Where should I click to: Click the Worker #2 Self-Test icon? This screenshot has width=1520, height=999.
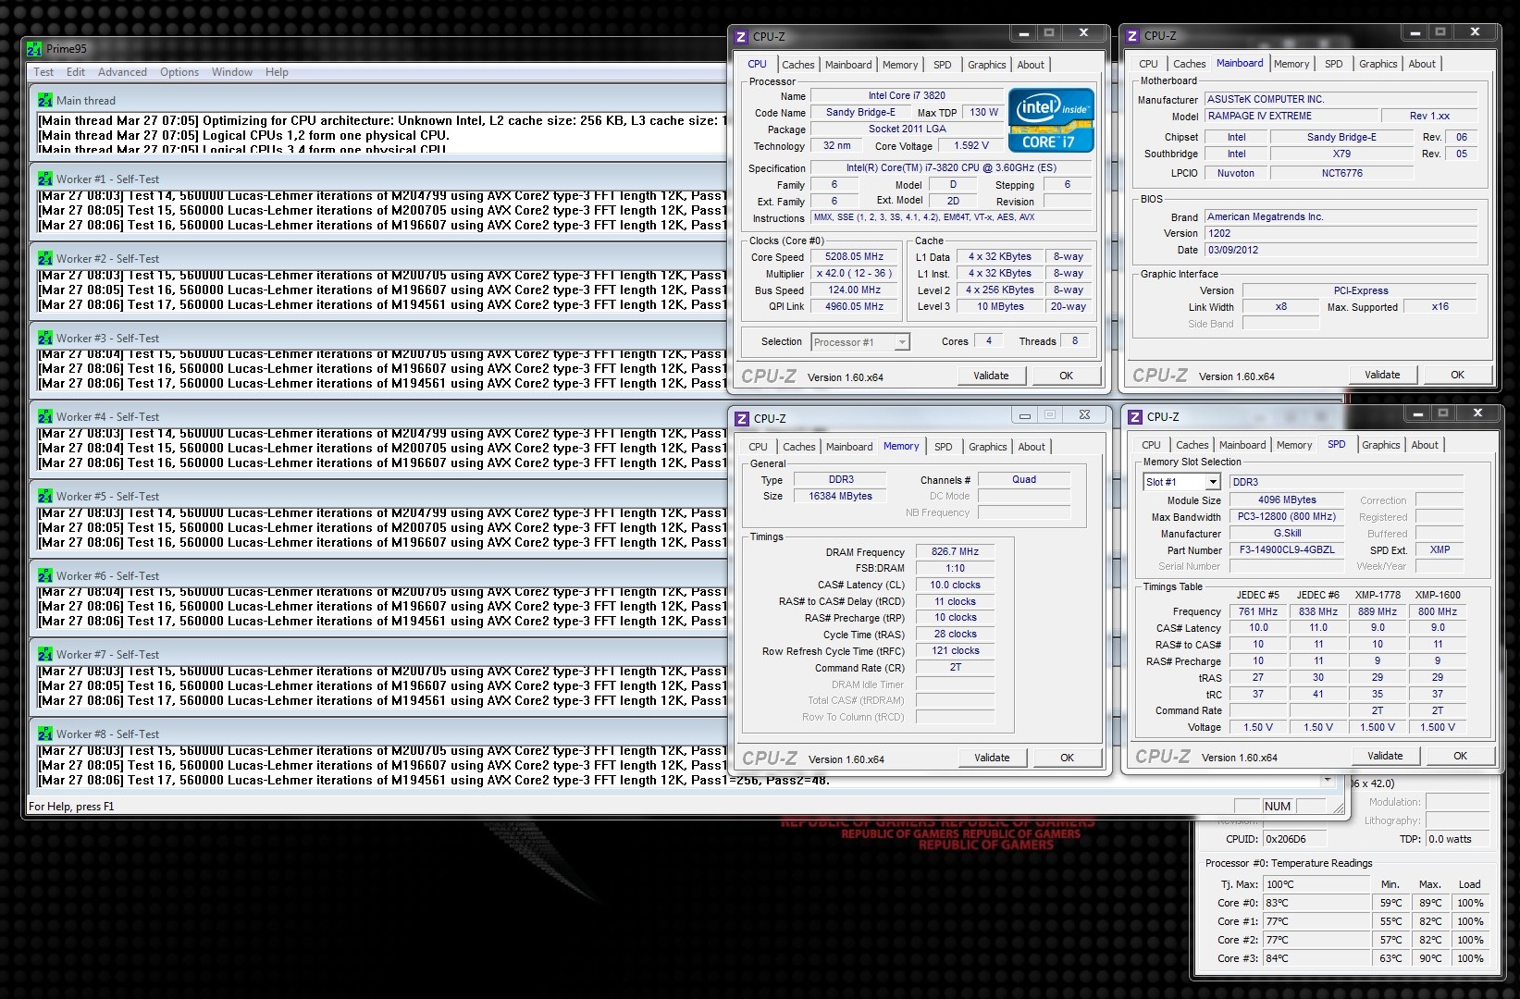pyautogui.click(x=45, y=258)
